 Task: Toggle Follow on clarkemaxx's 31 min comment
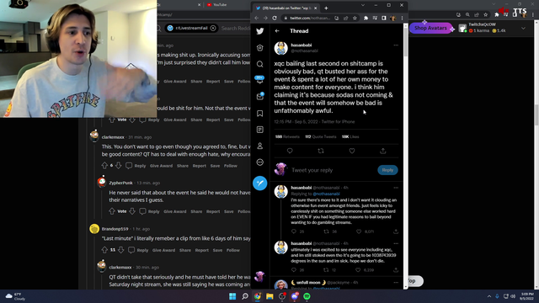pos(230,166)
